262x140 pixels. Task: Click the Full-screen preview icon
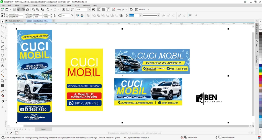(x=93, y=9)
